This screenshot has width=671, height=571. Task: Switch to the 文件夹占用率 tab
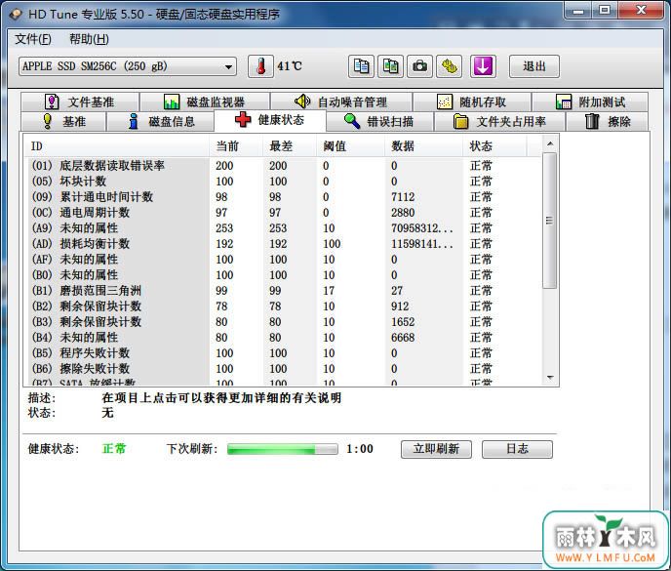click(x=499, y=122)
